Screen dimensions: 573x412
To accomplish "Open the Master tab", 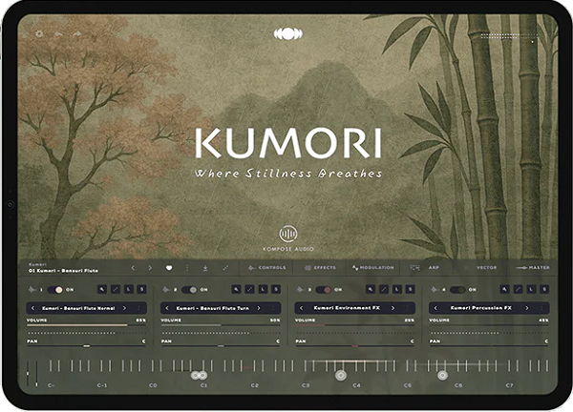I will tap(533, 267).
